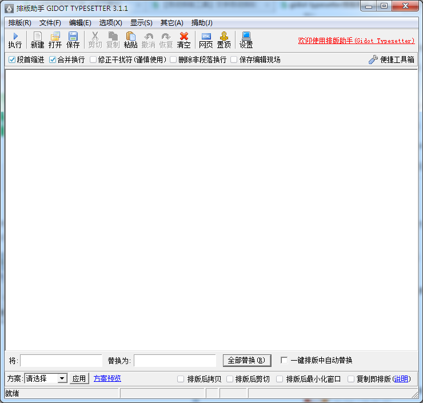Click the 应用 button
This screenshot has height=403, width=423.
tap(79, 378)
